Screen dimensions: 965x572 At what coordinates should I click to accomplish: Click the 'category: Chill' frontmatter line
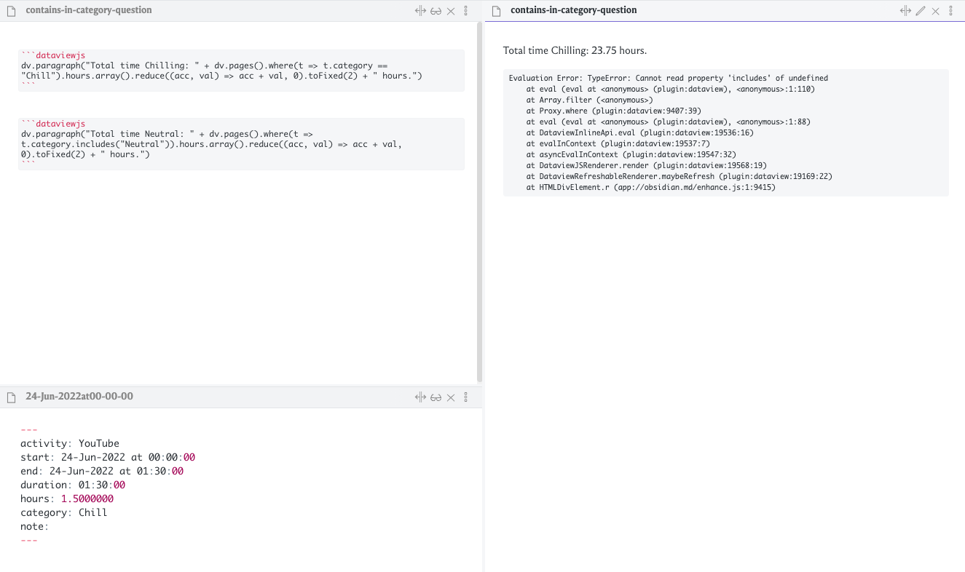[x=64, y=512]
